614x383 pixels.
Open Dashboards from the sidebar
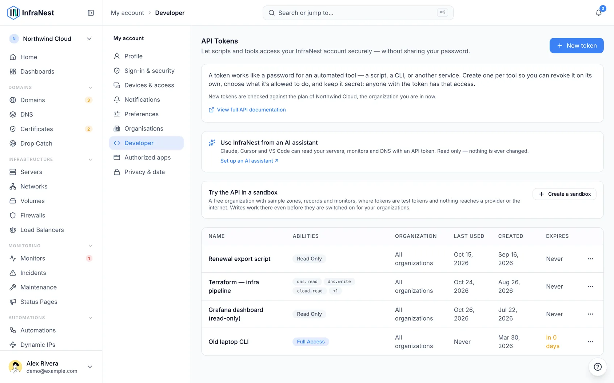[51, 72]
